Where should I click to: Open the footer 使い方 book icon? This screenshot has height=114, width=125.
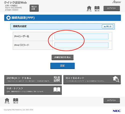pyautogui.click(x=15, y=101)
